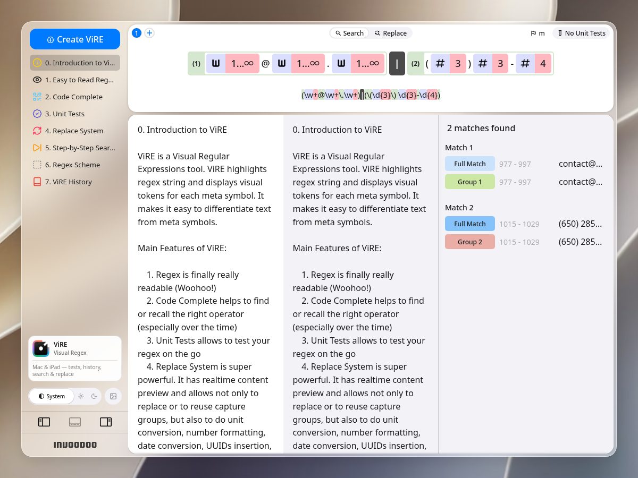Click the 1…∞ quantifier before the @
638x478 pixels.
[242, 64]
